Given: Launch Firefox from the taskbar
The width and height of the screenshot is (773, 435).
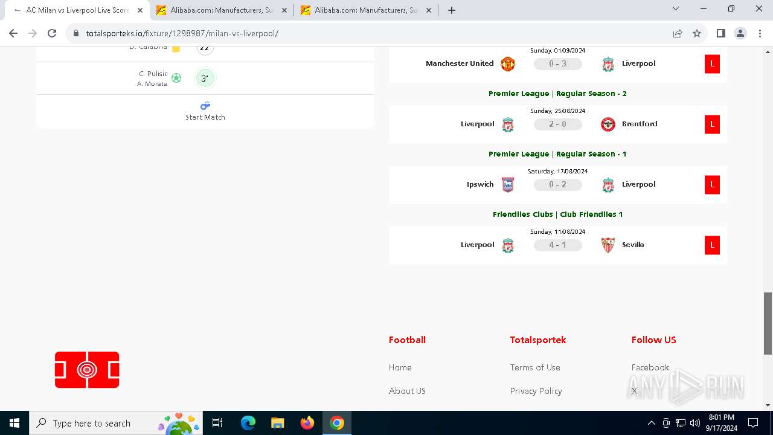Looking at the screenshot, I should (307, 423).
